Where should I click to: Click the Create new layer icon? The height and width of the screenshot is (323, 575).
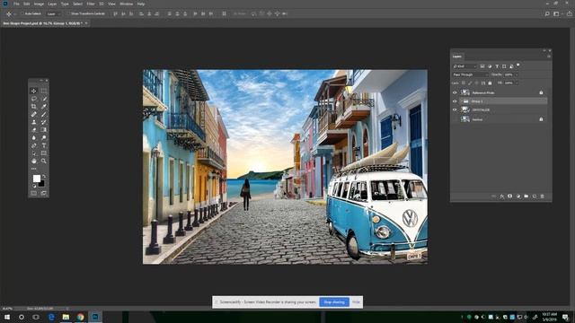click(535, 196)
